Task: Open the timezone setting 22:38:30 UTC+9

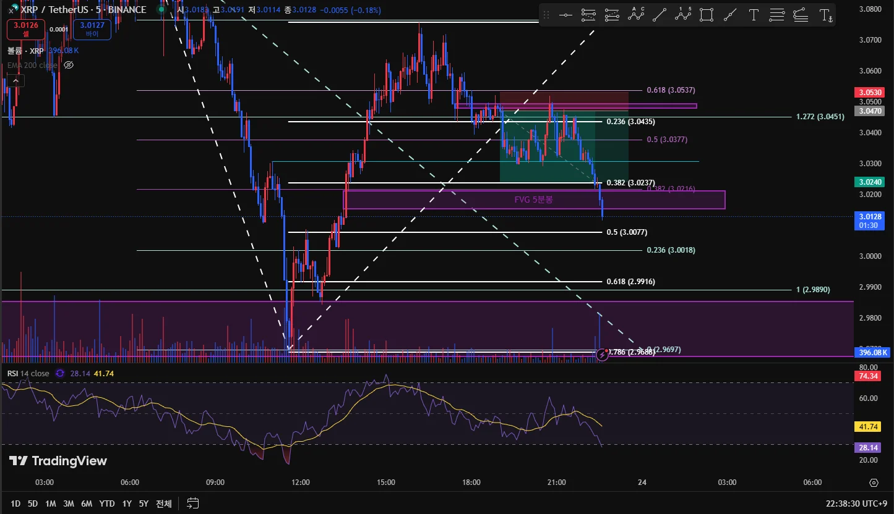Action: pyautogui.click(x=855, y=503)
